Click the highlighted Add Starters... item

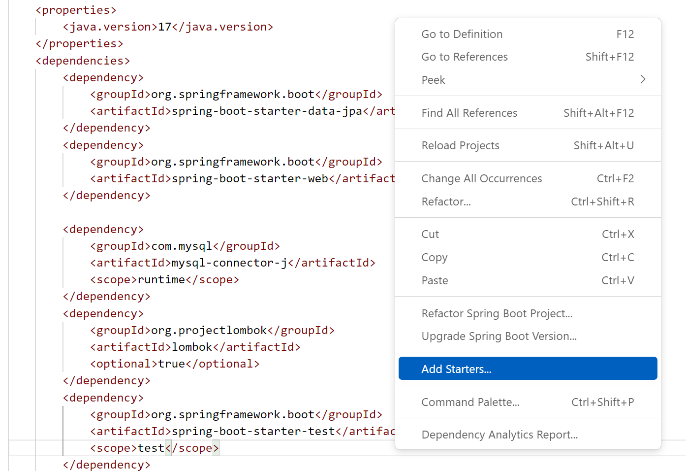[x=456, y=369]
